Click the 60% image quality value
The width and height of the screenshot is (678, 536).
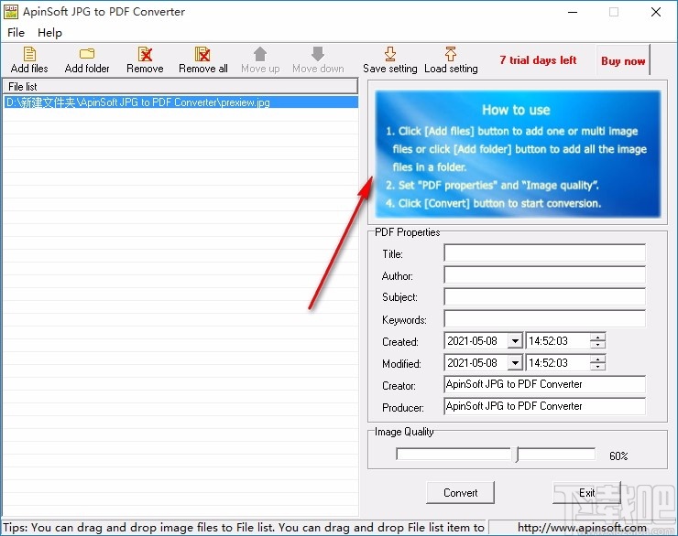point(618,456)
